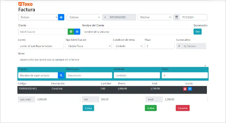Edit the CocaCola row with pencil icon

click(x=190, y=89)
